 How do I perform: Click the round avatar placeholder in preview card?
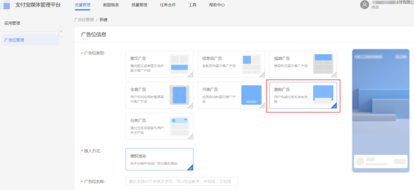click(x=360, y=161)
